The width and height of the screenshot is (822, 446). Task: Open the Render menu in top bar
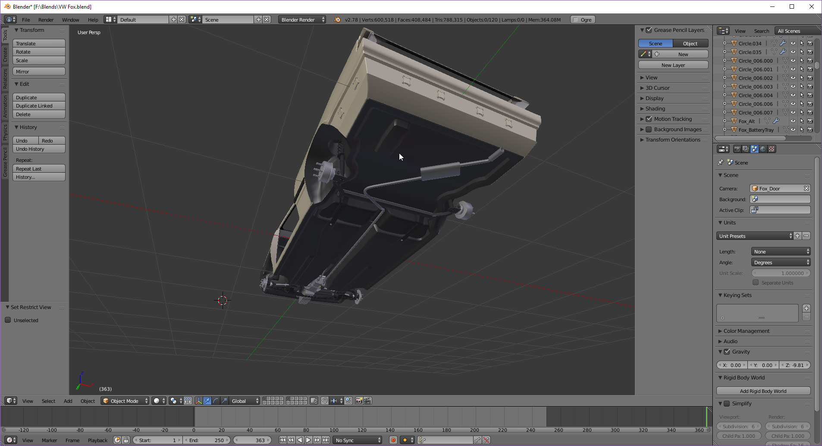coord(46,20)
